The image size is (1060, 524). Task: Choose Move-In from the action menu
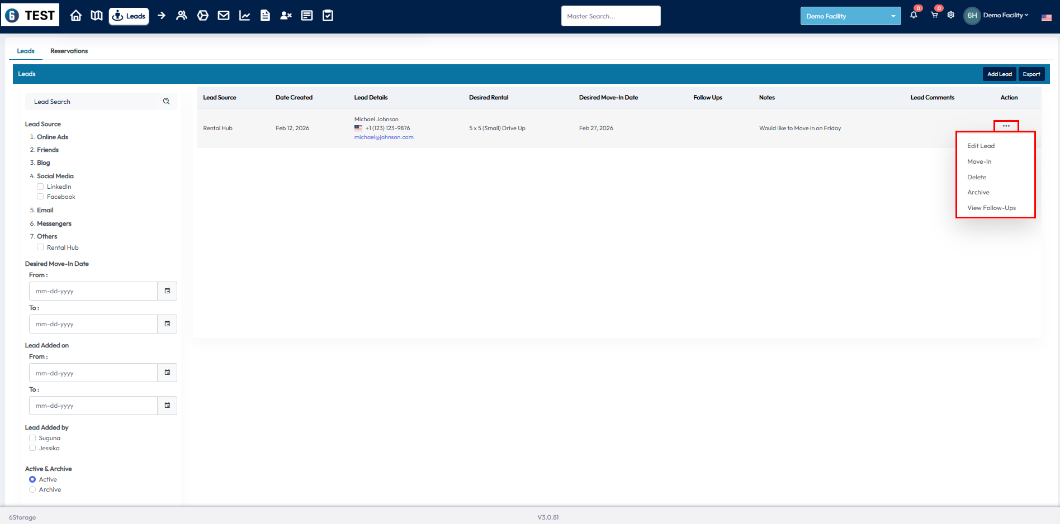coord(979,161)
